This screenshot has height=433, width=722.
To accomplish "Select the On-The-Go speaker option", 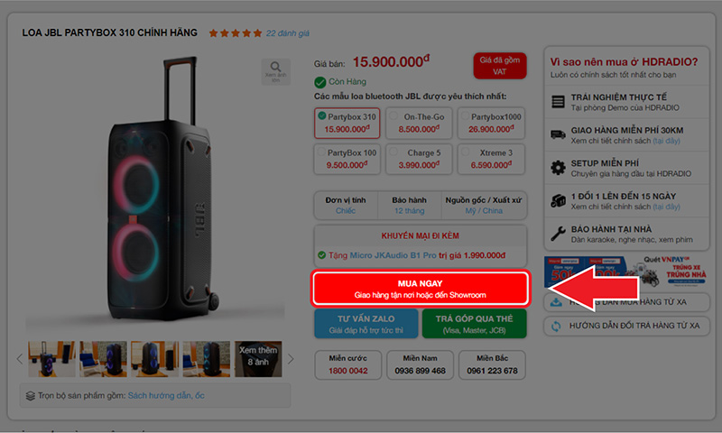I will click(x=419, y=124).
